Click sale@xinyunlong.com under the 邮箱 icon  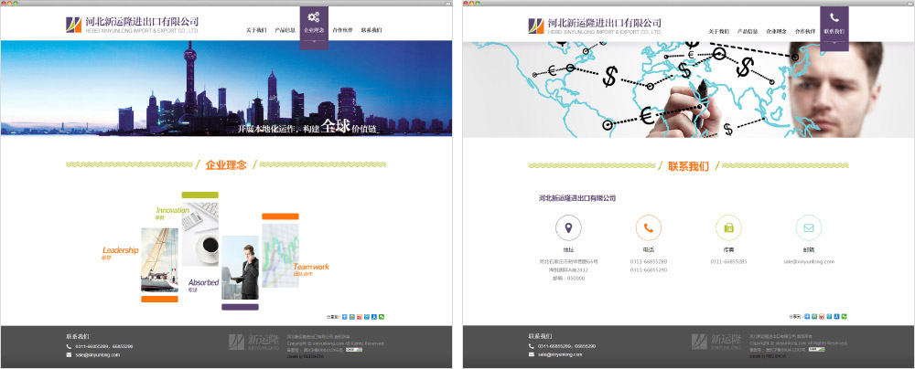pos(808,261)
